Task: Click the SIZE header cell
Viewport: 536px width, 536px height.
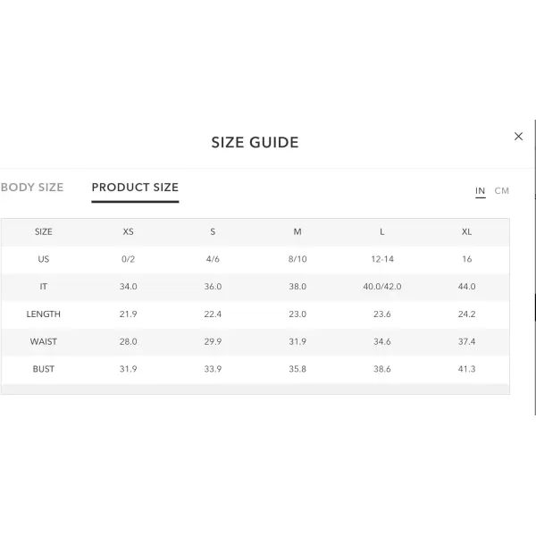Action: (x=44, y=231)
